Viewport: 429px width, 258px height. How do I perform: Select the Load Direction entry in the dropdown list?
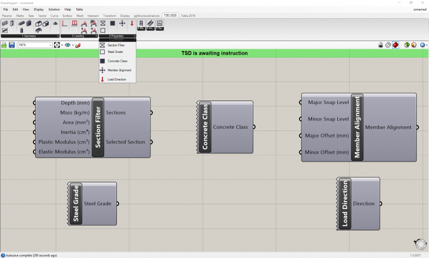tap(118, 79)
